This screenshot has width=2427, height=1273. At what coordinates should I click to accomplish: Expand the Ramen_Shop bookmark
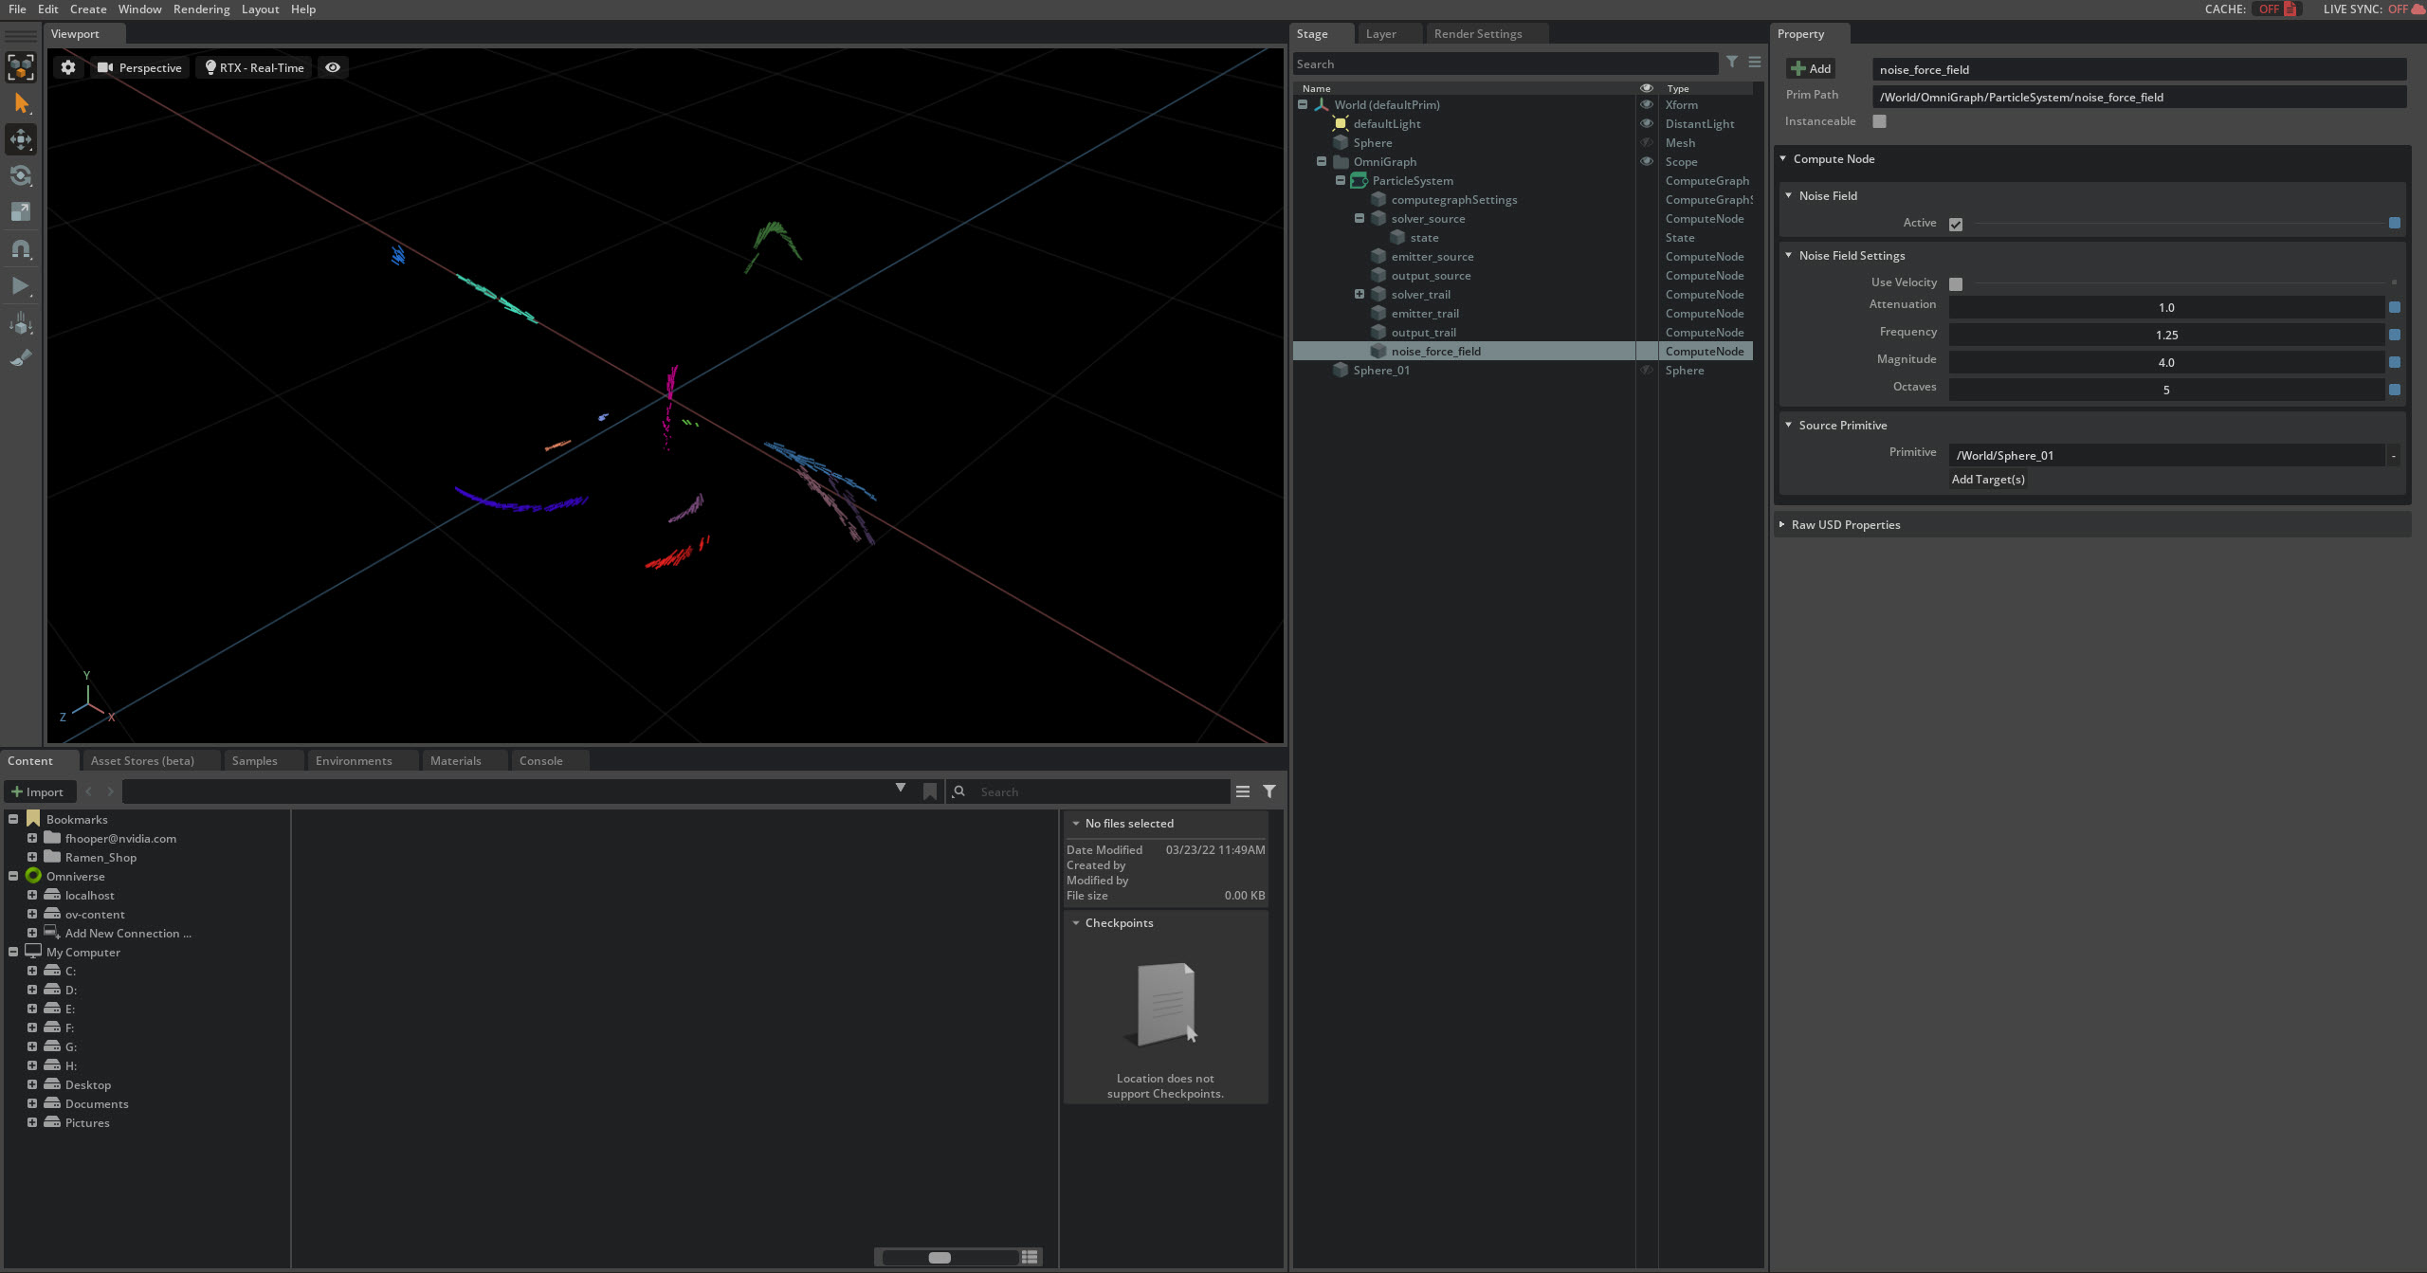32,857
